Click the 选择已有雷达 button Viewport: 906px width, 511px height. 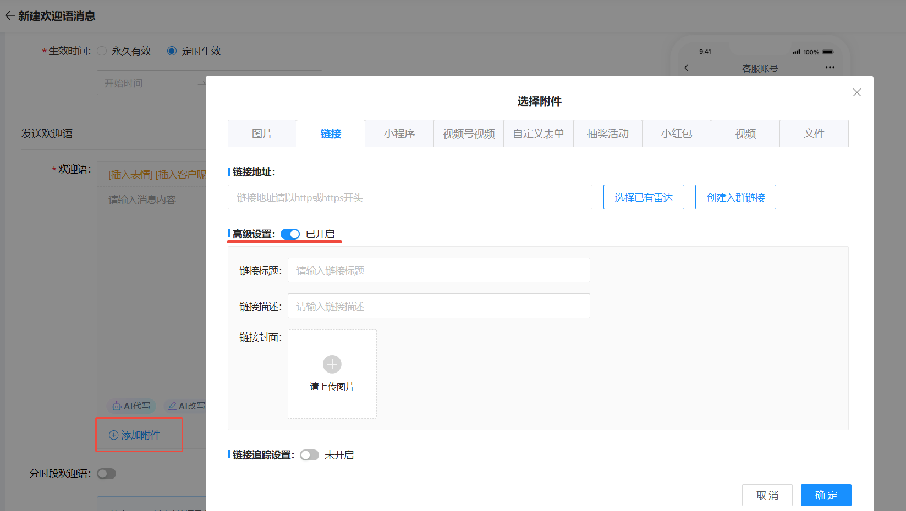coord(644,197)
